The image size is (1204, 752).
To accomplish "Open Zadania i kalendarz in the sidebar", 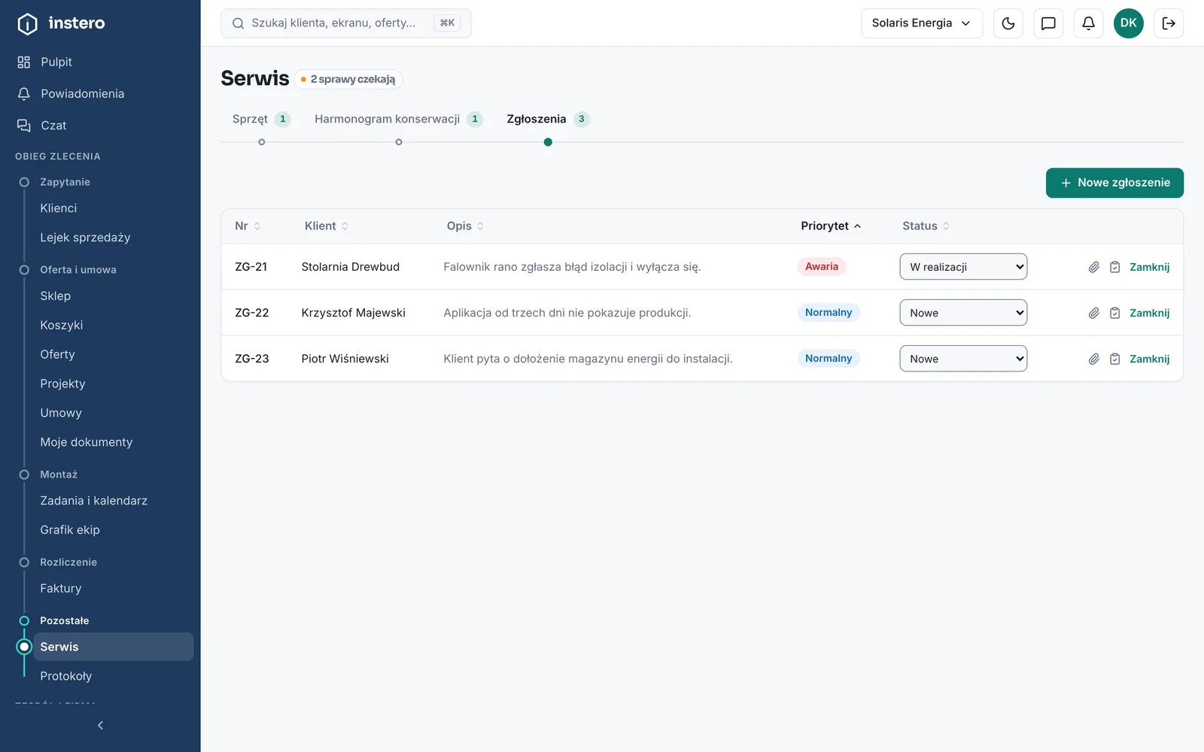I will coord(93,501).
